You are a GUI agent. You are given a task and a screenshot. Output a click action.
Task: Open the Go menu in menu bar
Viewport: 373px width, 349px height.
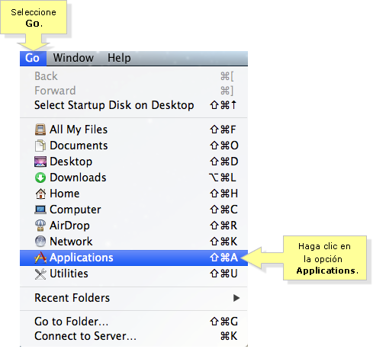click(x=33, y=58)
